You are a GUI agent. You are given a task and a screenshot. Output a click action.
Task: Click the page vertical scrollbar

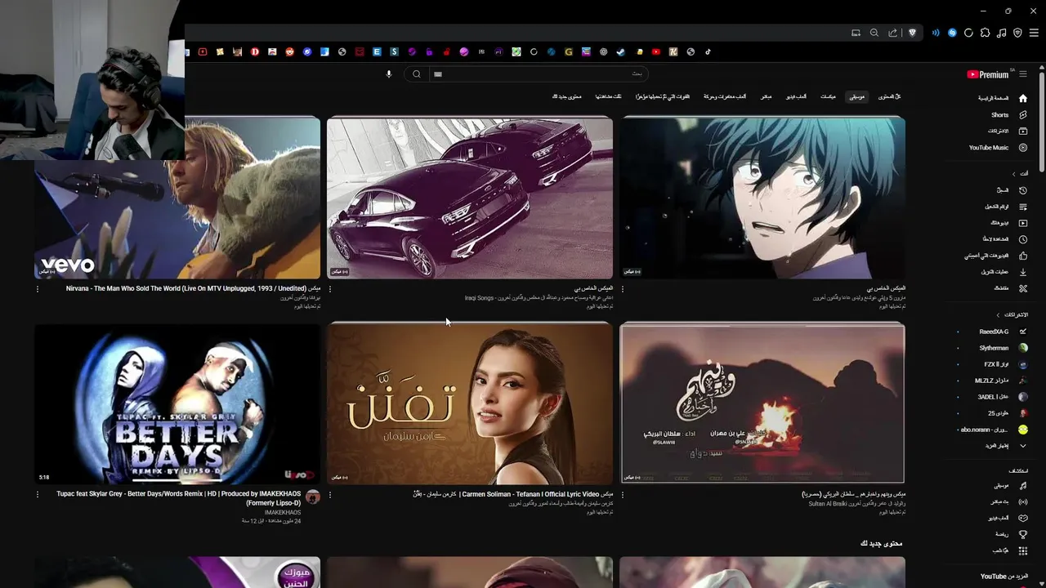coord(1042,122)
